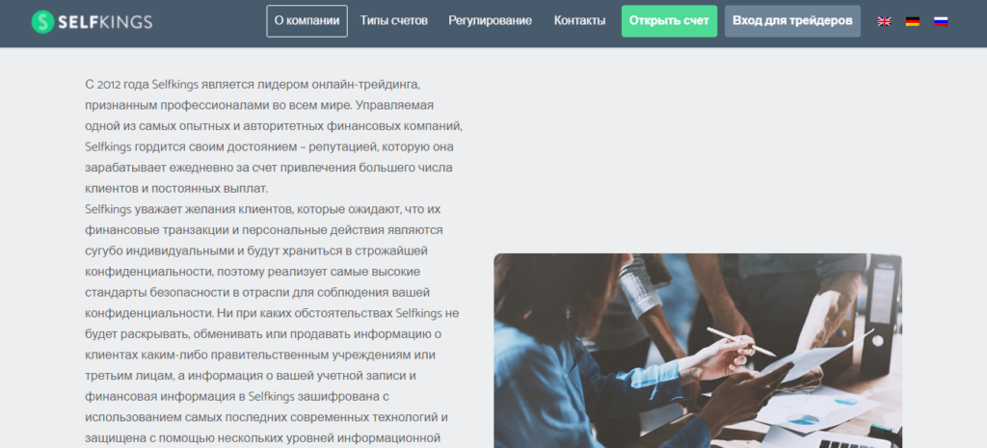The height and width of the screenshot is (448, 987).
Task: Navigate to «Контакты»
Action: (x=579, y=21)
